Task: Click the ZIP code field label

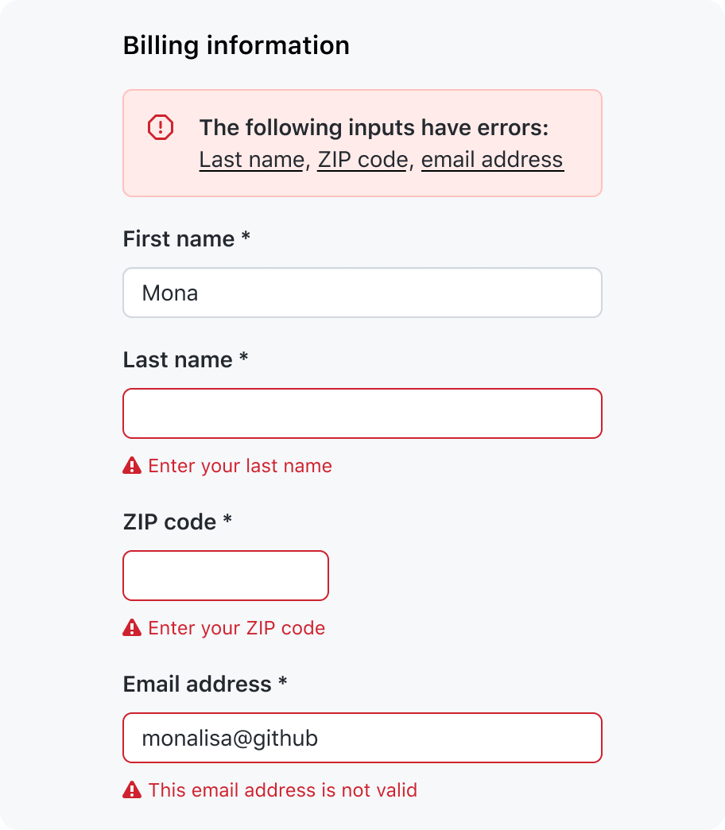Action: point(177,522)
